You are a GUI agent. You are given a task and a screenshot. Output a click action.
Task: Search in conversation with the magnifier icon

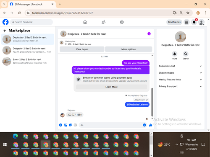click(186, 54)
